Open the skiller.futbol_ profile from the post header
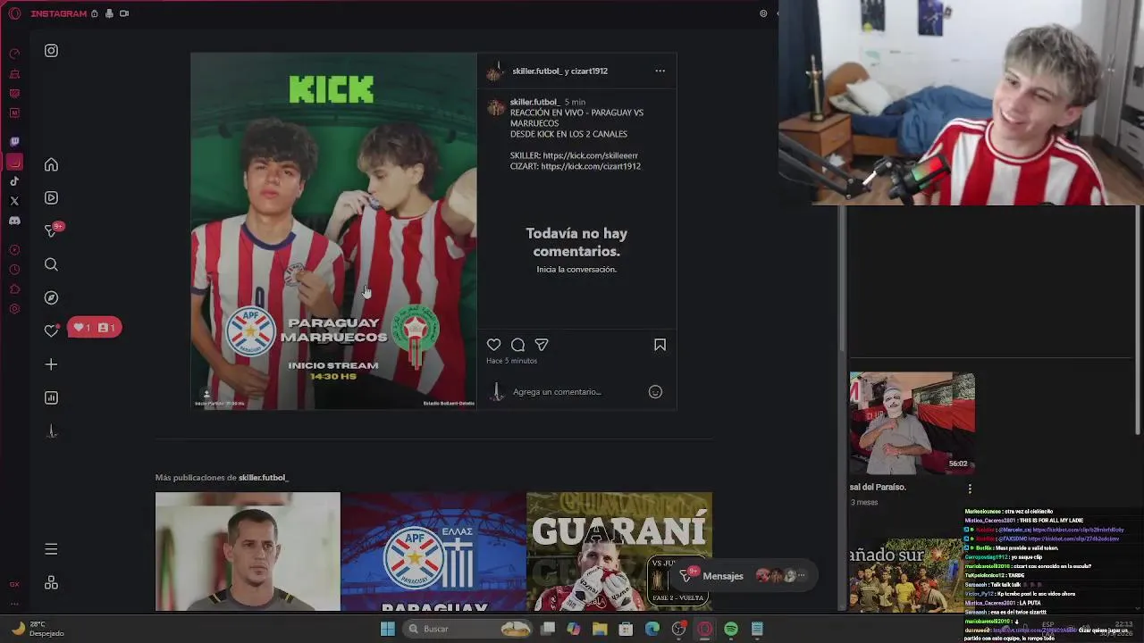This screenshot has height=643, width=1144. click(536, 71)
